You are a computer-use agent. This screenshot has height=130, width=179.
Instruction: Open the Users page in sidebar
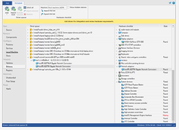pyautogui.click(x=8, y=56)
